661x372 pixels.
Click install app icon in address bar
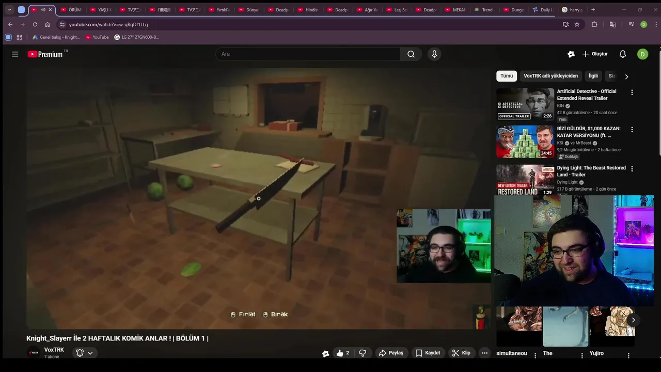(x=566, y=24)
